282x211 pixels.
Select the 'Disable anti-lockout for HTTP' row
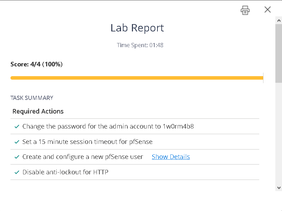65,172
